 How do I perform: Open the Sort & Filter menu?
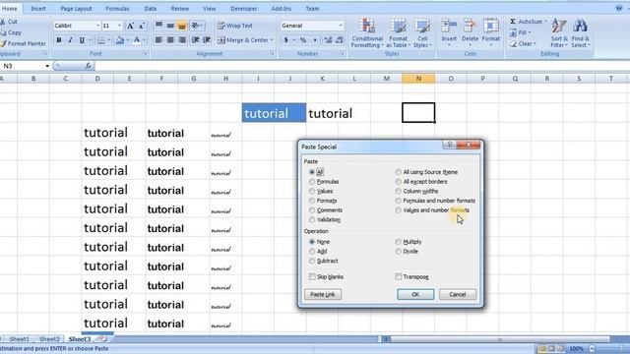[559, 33]
